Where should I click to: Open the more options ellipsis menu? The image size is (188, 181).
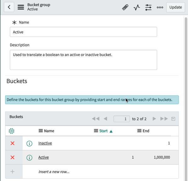(x=160, y=7)
